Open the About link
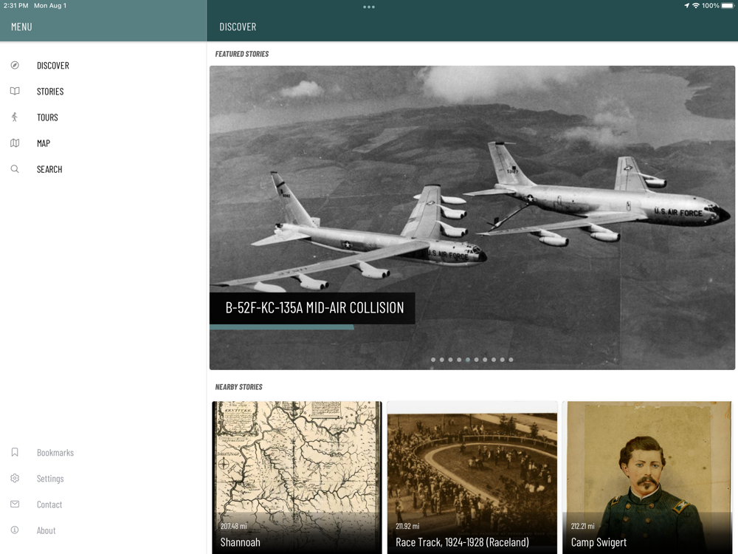This screenshot has height=554, width=738. 46,530
